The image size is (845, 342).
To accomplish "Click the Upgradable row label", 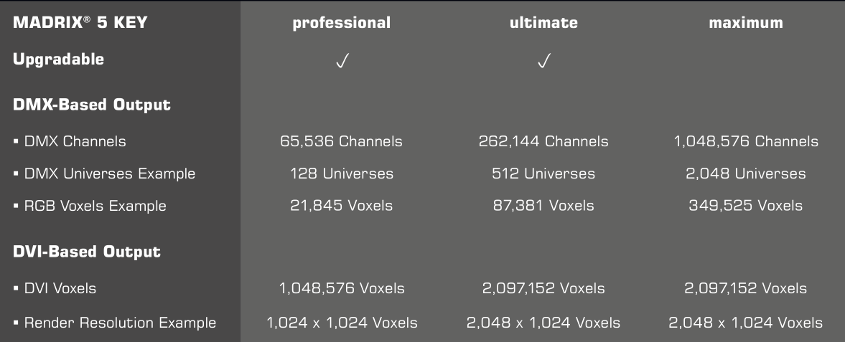I will click(58, 60).
